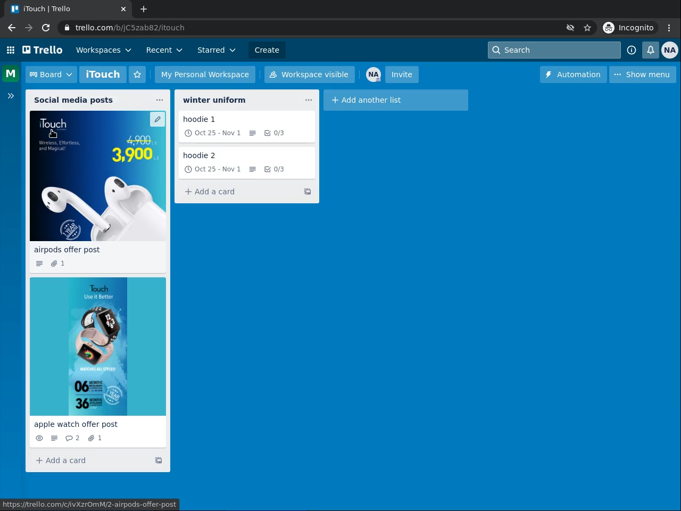Open the browser three-dot menu
Image resolution: width=681 pixels, height=511 pixels.
669,28
